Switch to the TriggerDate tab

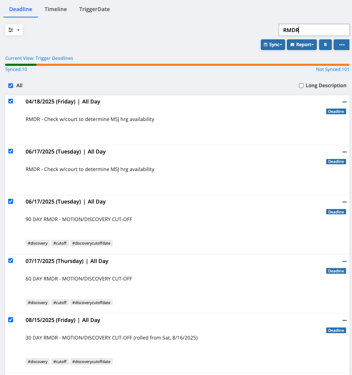pos(94,9)
